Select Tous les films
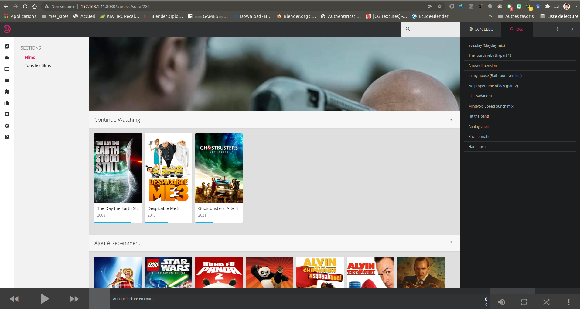This screenshot has height=309, width=580. [x=38, y=65]
